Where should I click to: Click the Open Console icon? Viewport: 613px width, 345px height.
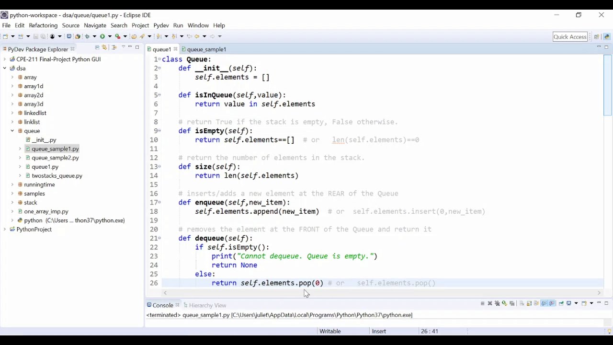pyautogui.click(x=584, y=303)
